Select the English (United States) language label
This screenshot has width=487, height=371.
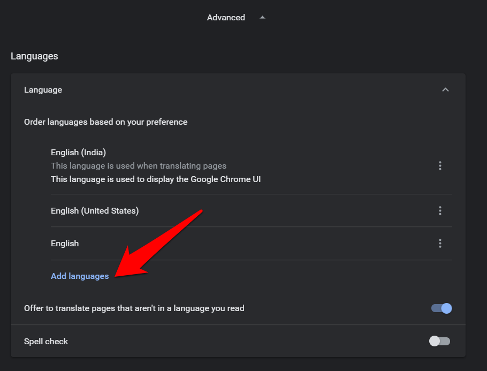(95, 211)
